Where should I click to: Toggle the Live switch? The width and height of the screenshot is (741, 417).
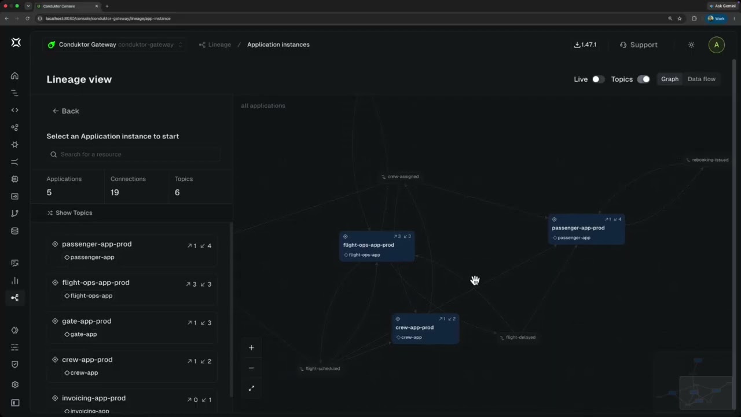[598, 79]
